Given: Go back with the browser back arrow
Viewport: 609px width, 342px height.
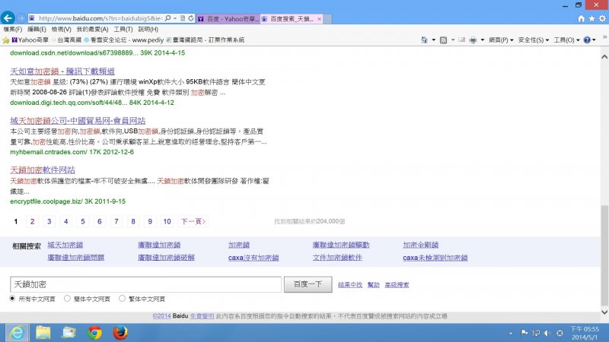Looking at the screenshot, I should point(8,17).
